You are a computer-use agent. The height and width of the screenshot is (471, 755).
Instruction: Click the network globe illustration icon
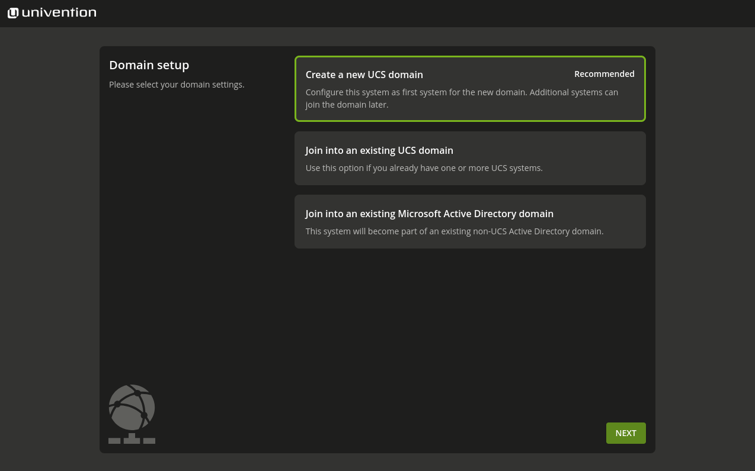coord(132,414)
